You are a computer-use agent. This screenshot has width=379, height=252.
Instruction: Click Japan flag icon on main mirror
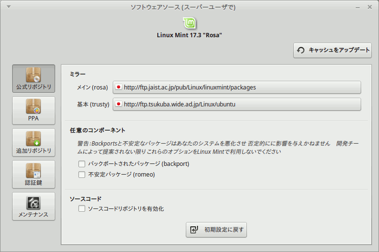119,87
